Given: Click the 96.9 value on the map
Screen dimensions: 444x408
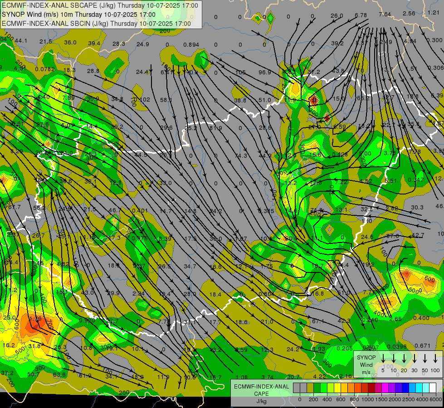Looking at the screenshot, I should (x=265, y=72).
